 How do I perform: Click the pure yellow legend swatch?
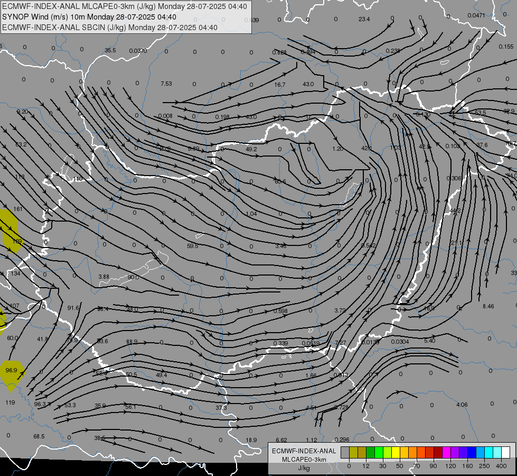pos(396,452)
